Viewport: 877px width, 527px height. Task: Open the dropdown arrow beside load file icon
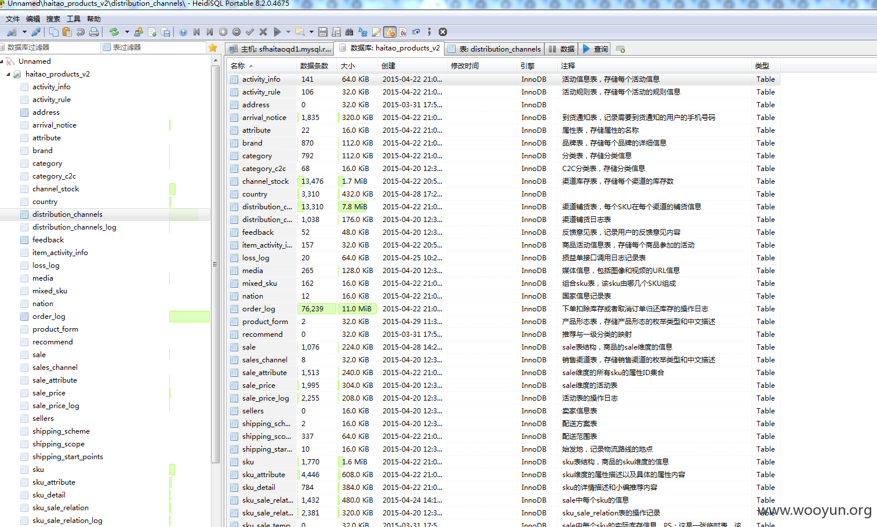point(311,32)
